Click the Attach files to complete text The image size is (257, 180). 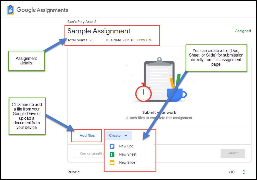[x=159, y=118]
